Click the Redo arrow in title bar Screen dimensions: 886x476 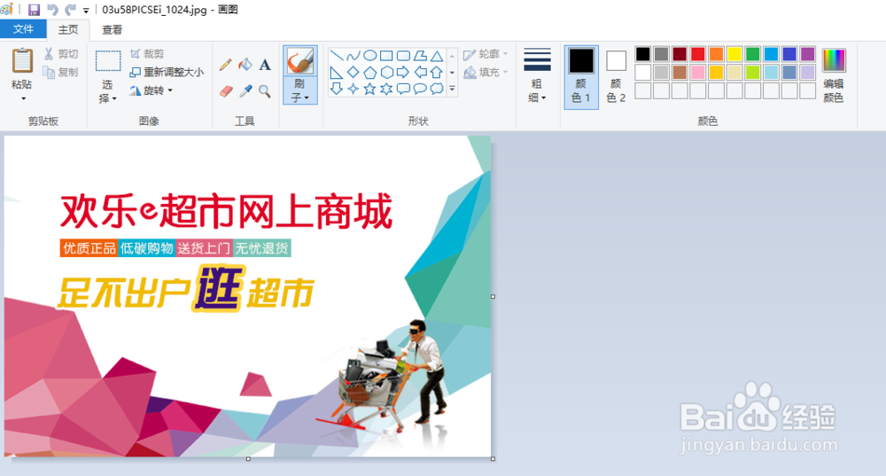coord(70,10)
